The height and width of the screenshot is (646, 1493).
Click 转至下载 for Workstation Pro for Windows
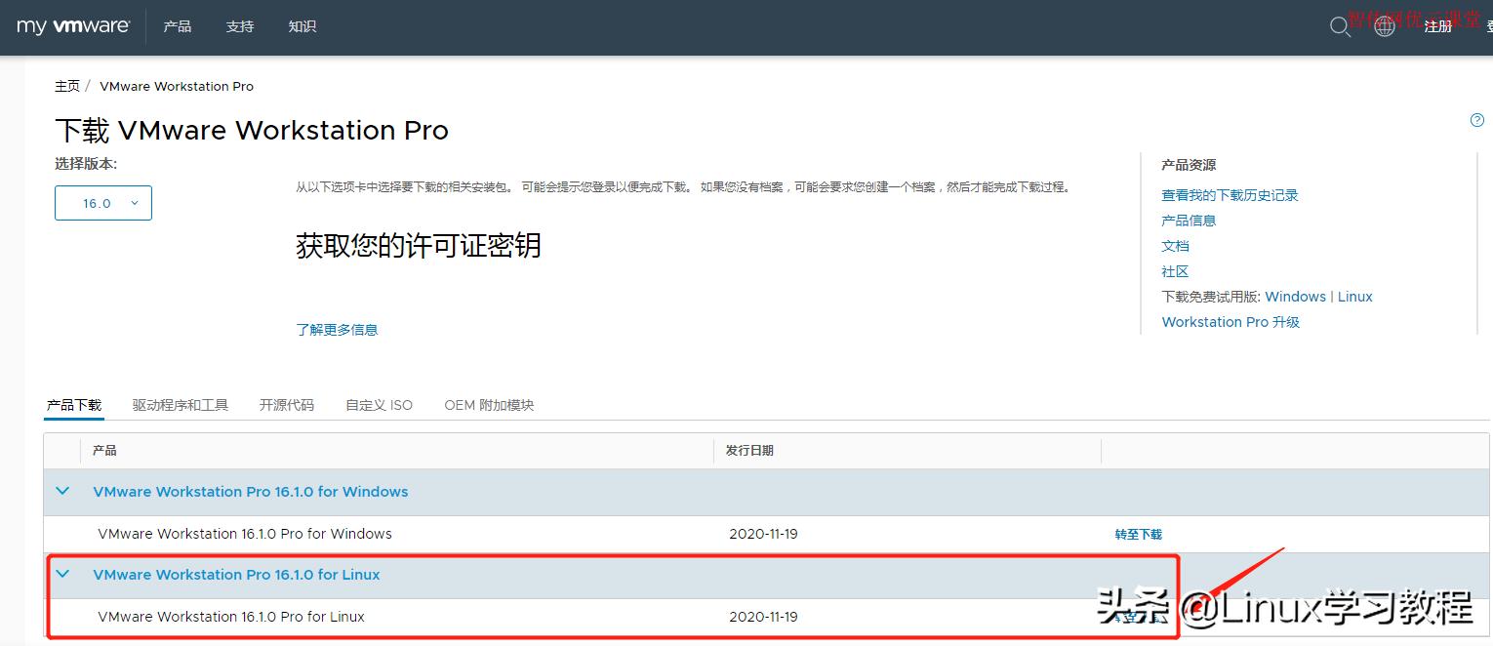(1138, 534)
